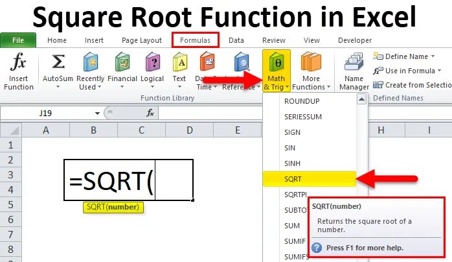Open the Name Manager icon

(x=354, y=62)
